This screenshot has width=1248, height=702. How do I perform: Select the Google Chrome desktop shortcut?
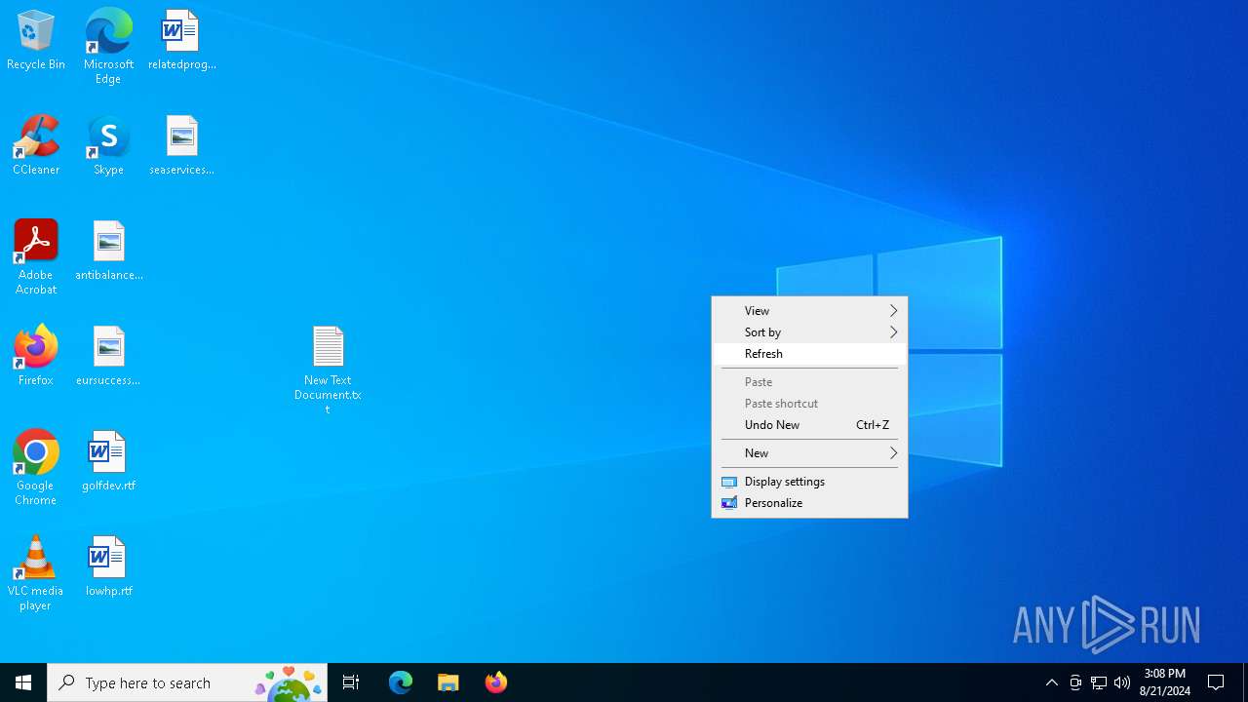[x=36, y=468]
